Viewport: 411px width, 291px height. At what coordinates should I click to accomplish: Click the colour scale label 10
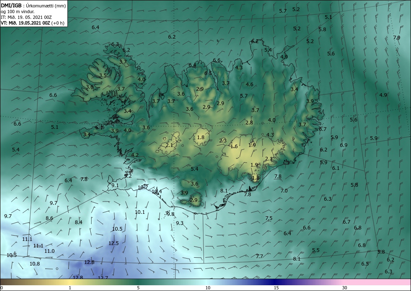[x=208, y=288]
